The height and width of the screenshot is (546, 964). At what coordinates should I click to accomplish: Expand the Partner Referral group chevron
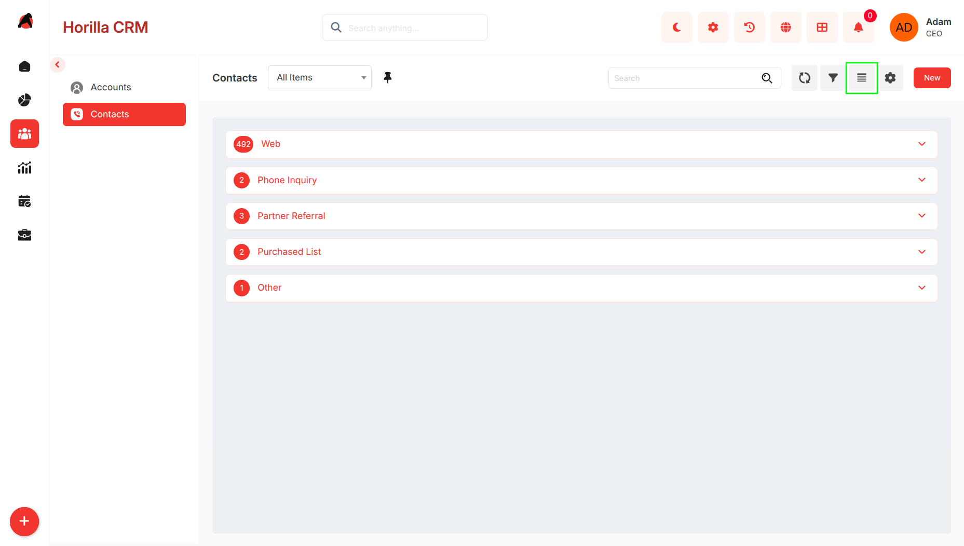[x=922, y=215]
